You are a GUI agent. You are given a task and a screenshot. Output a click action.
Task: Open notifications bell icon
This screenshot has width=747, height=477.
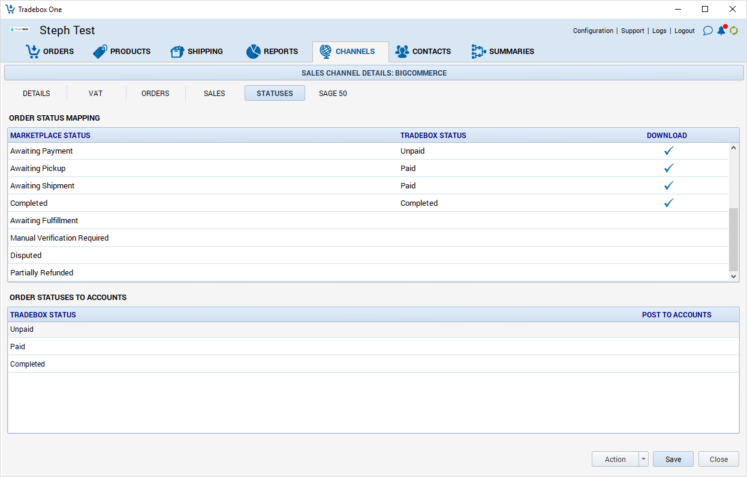click(721, 30)
